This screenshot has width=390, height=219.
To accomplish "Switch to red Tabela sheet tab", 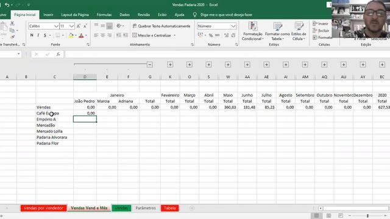I will point(170,208).
